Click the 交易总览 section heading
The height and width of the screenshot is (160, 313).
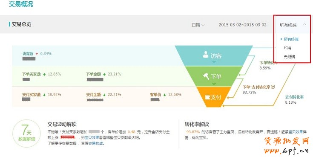tap(22, 24)
